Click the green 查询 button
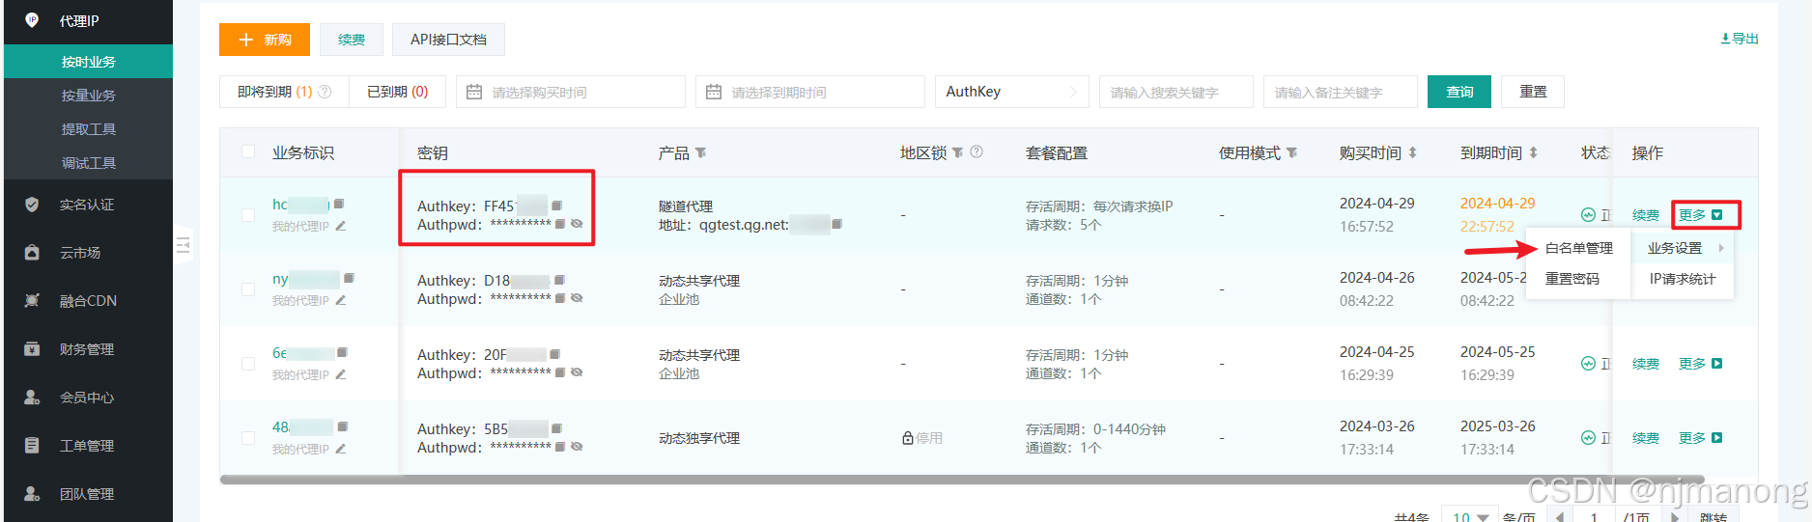 coord(1459,92)
